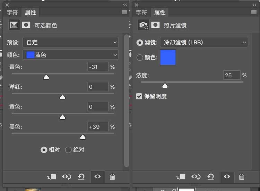Click the layer mask icon in Selective Color panel
Image resolution: width=260 pixels, height=191 pixels.
tap(26, 25)
